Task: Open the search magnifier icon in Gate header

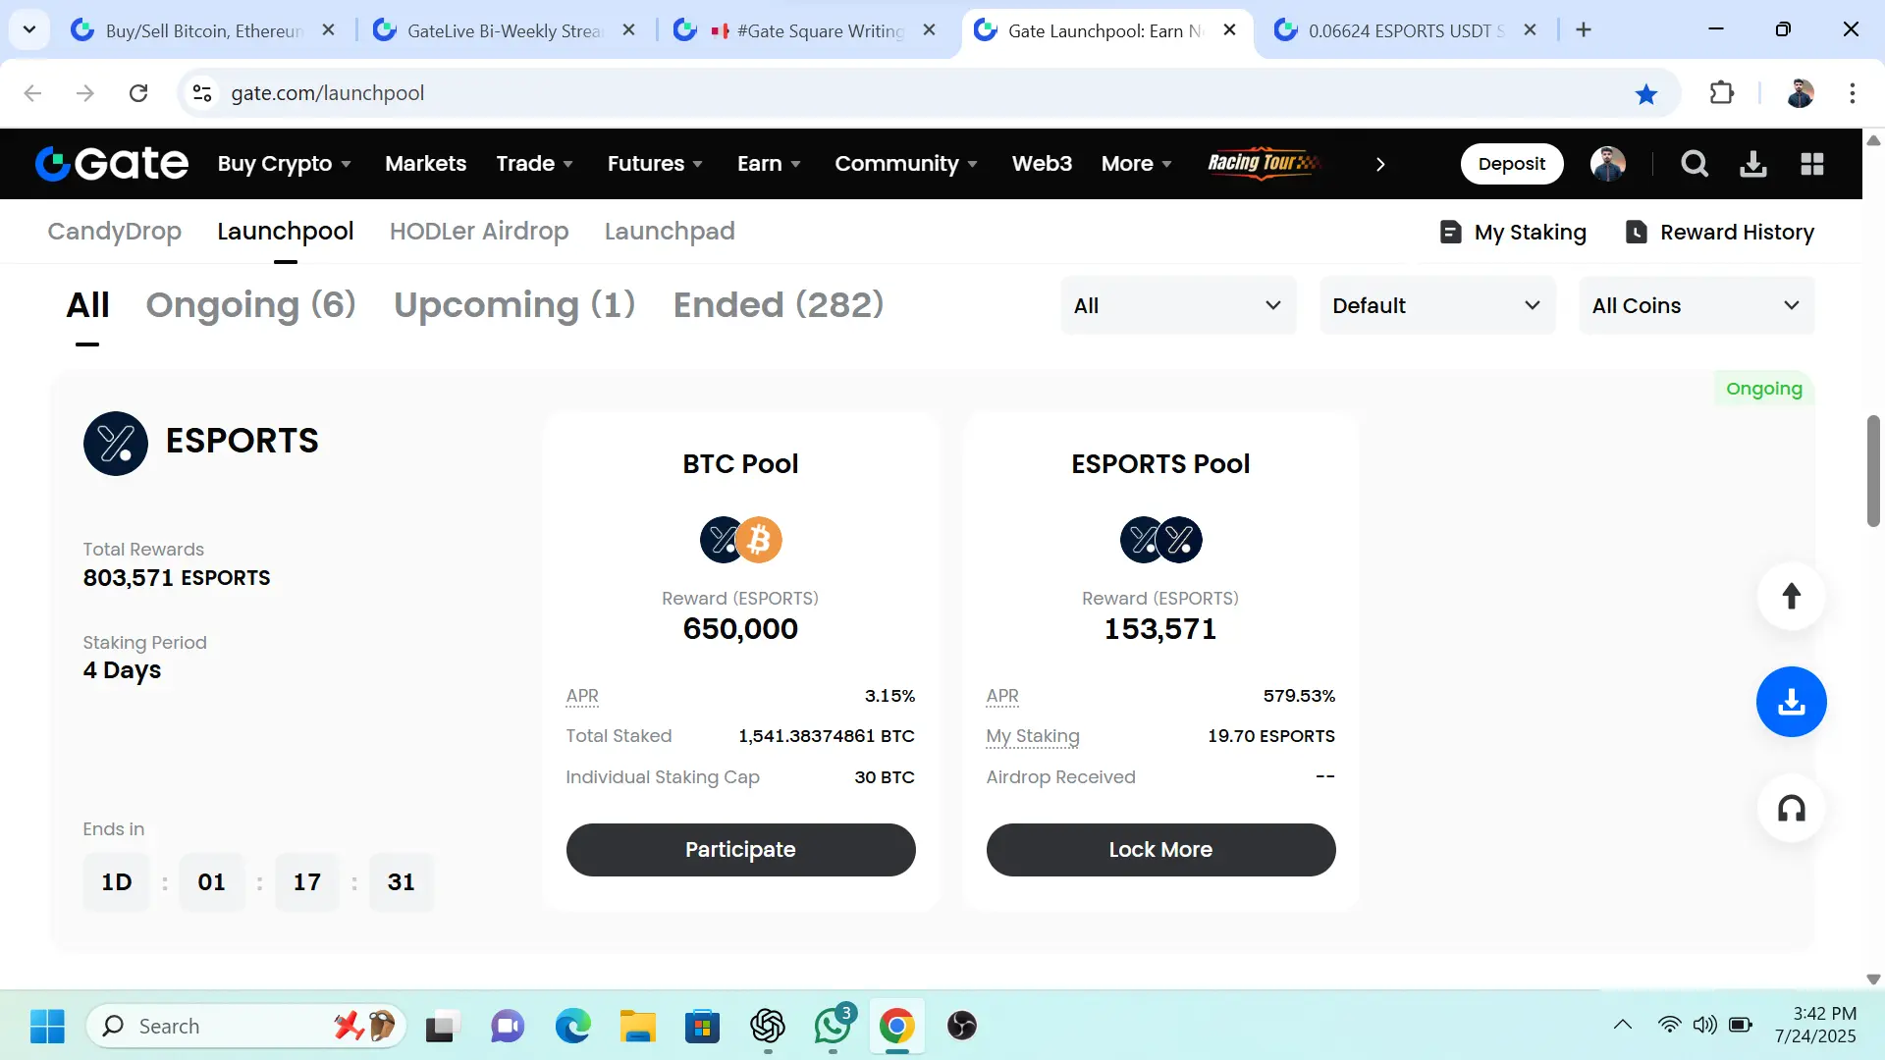Action: coord(1695,164)
